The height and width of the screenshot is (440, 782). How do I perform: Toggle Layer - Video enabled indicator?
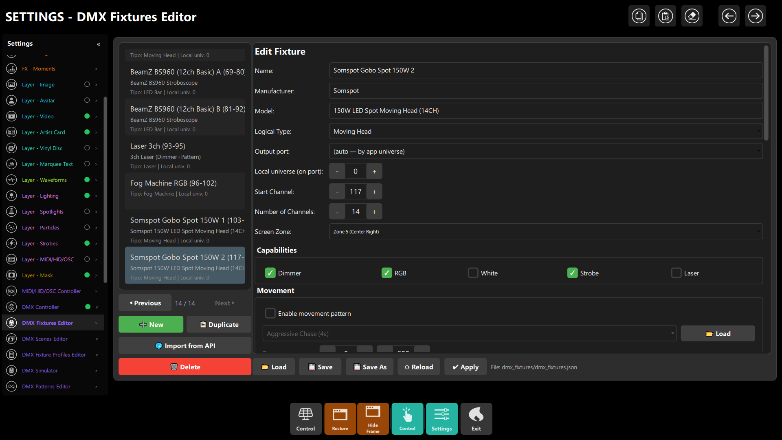point(87,117)
